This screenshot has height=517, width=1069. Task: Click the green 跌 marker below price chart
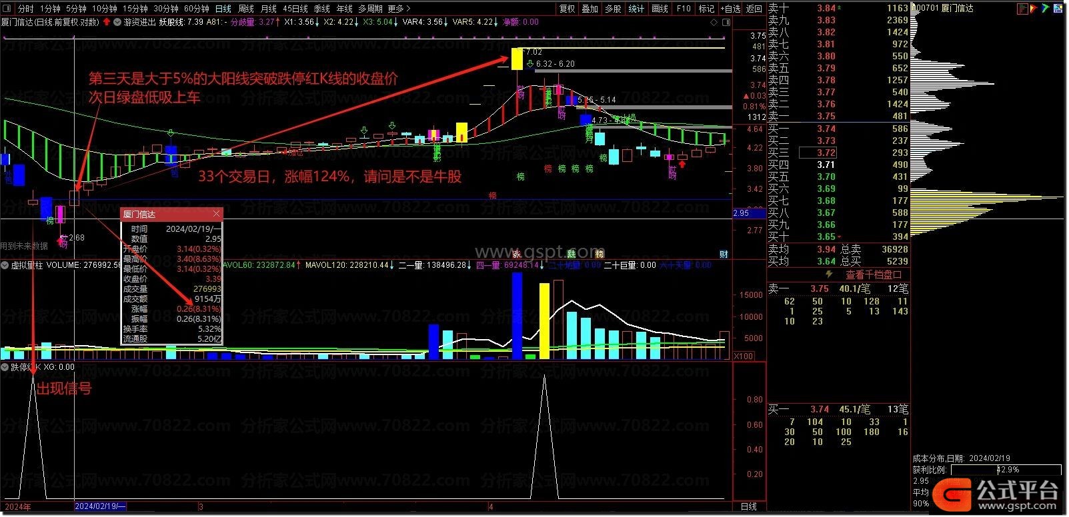[x=572, y=254]
